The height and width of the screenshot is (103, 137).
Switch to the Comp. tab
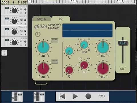tap(41, 19)
